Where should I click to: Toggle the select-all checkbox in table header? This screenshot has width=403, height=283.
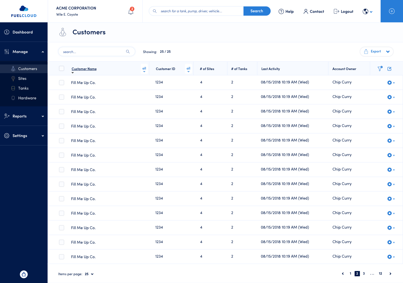point(62,69)
